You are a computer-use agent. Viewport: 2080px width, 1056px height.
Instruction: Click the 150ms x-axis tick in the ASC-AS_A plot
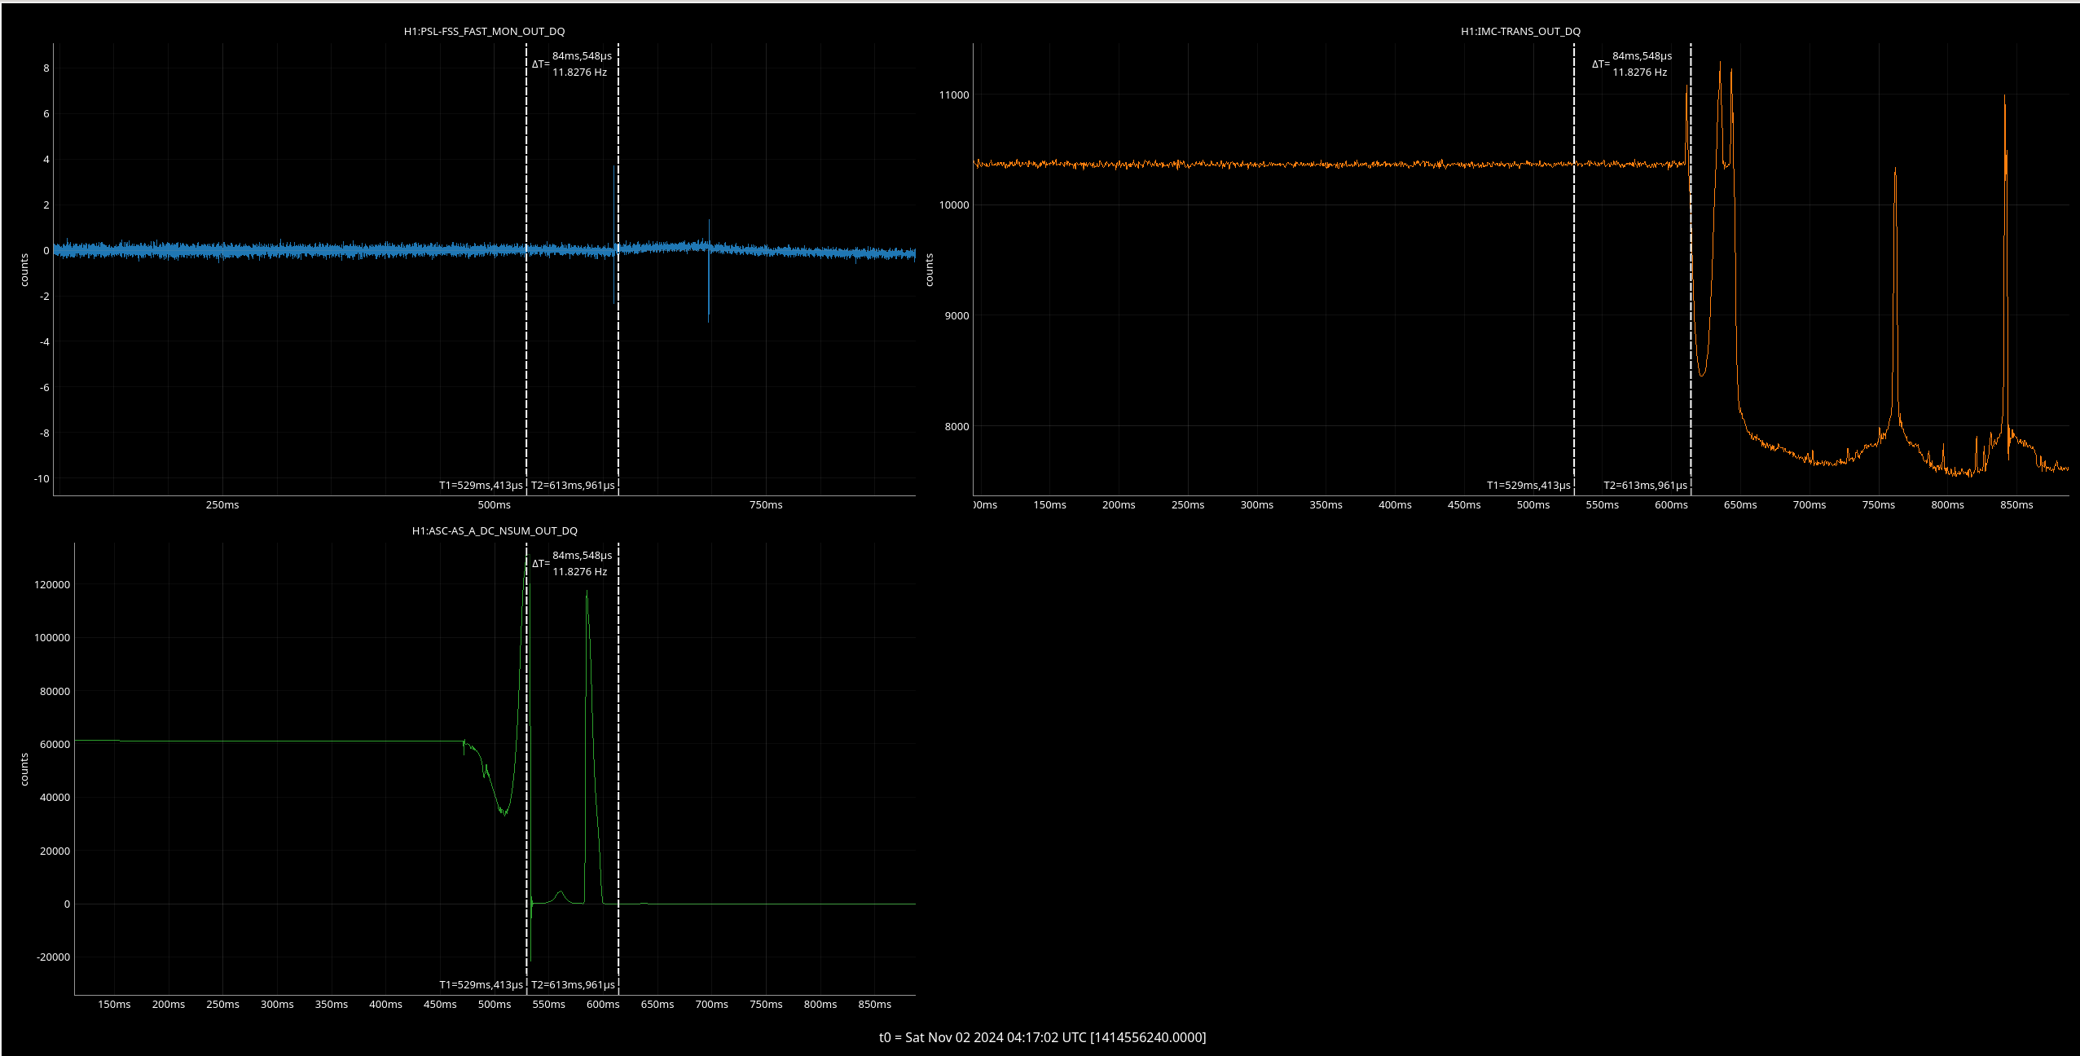114,1004
